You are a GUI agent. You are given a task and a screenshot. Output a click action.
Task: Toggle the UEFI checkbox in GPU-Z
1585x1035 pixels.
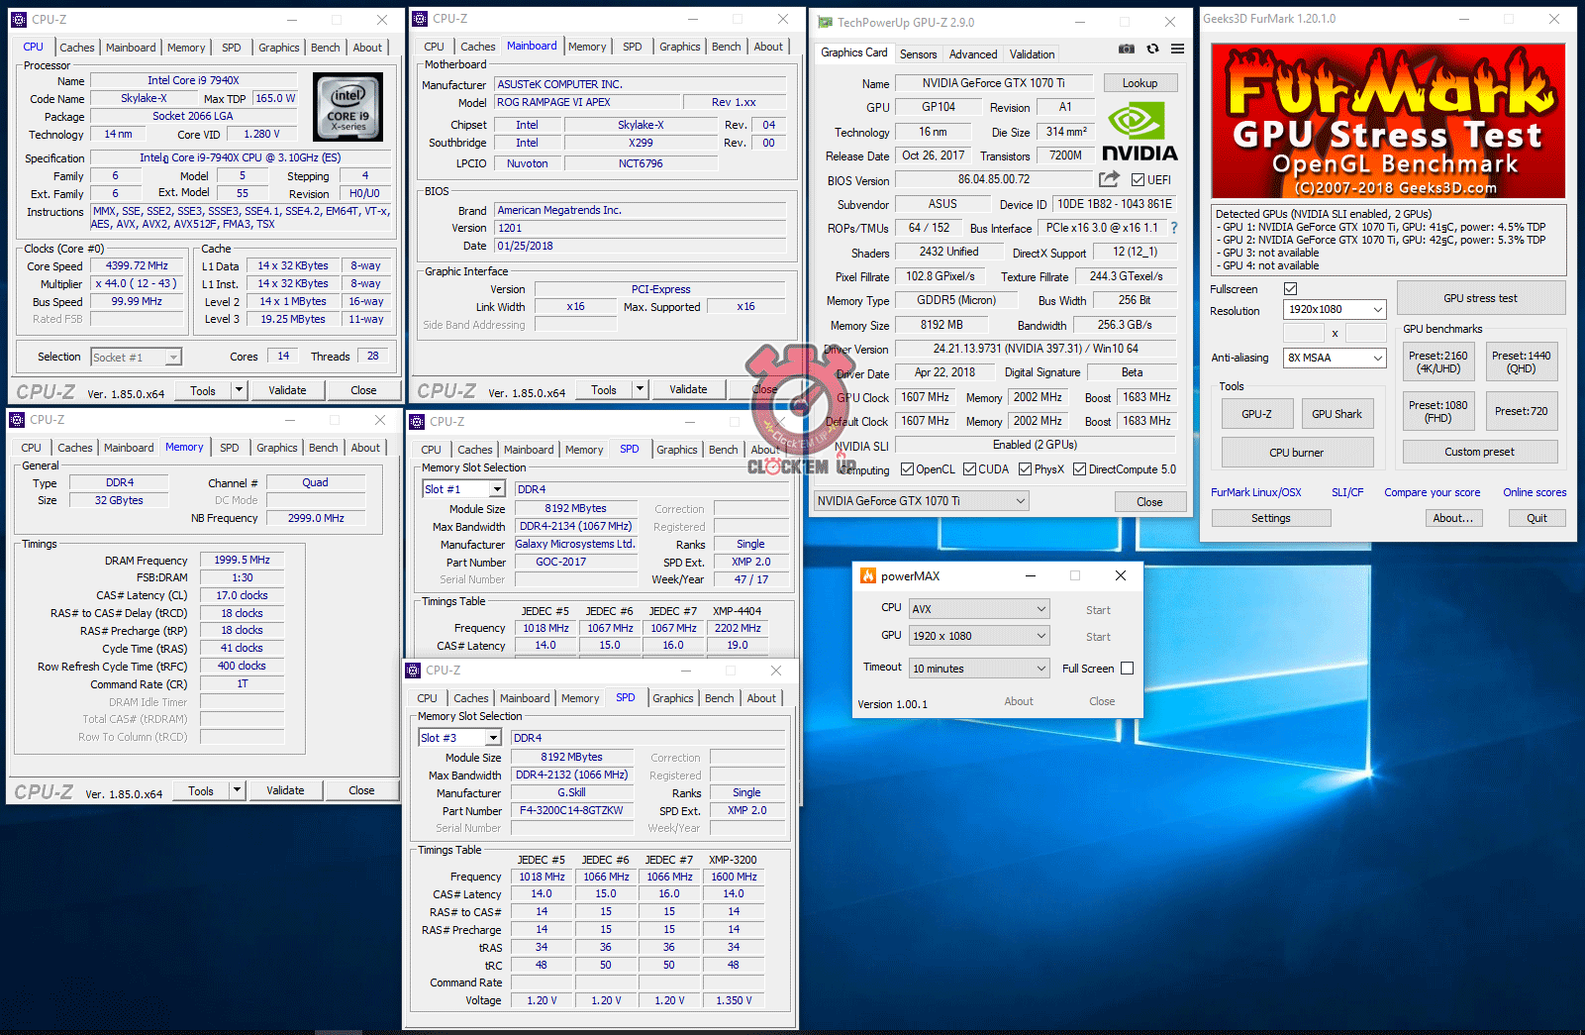(1139, 180)
